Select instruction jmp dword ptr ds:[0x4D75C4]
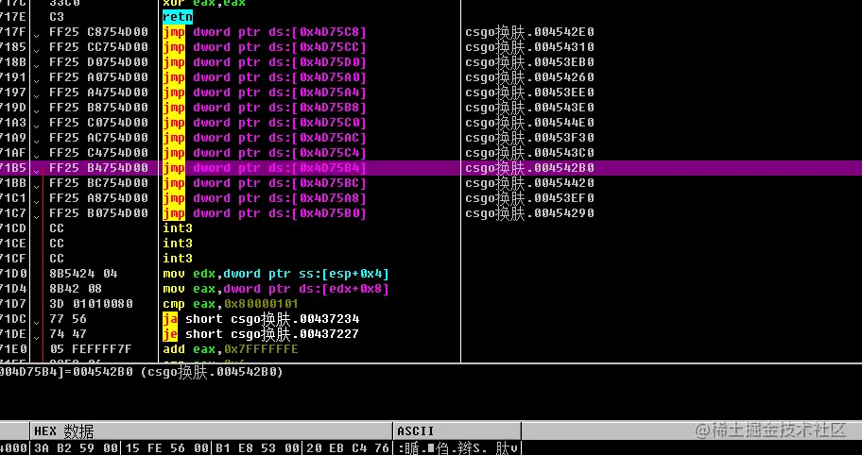Screen dimensions: 862x455 click(265, 153)
